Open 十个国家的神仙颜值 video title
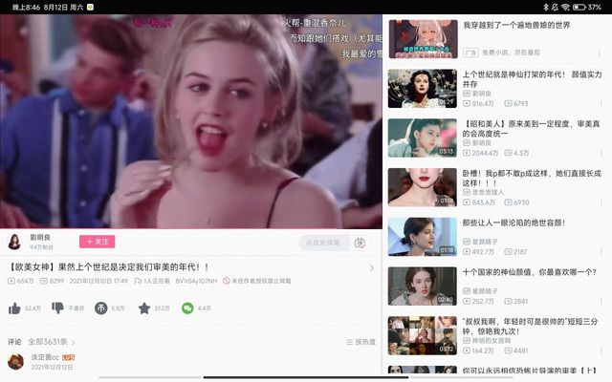Image resolution: width=612 pixels, height=382 pixels. (529, 272)
